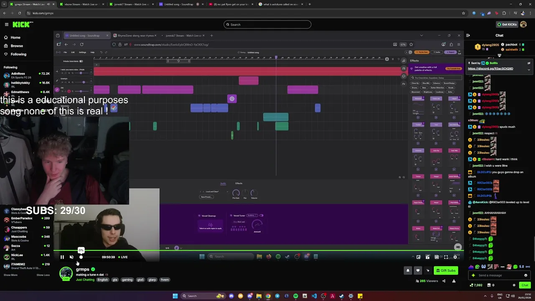Open NickLee recommended channel
Viewport: 535px width, 301px height.
[27, 257]
